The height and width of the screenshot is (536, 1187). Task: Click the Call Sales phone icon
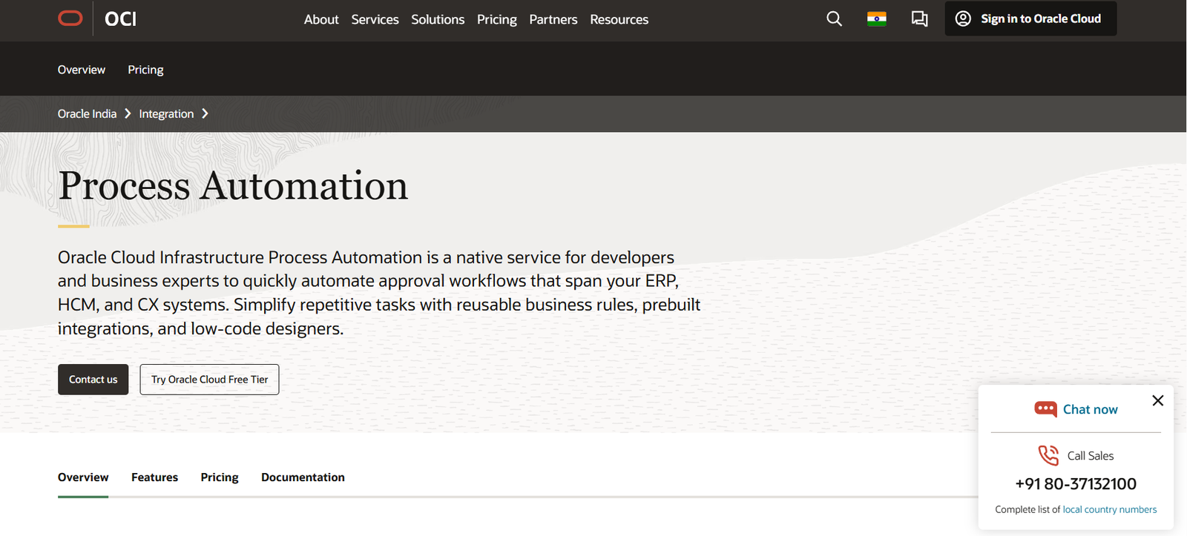1048,455
